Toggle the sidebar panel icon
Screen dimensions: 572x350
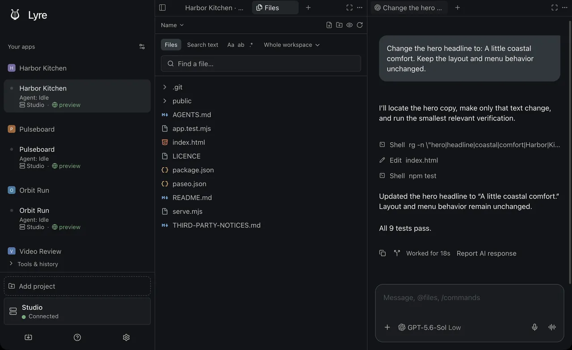click(x=162, y=8)
